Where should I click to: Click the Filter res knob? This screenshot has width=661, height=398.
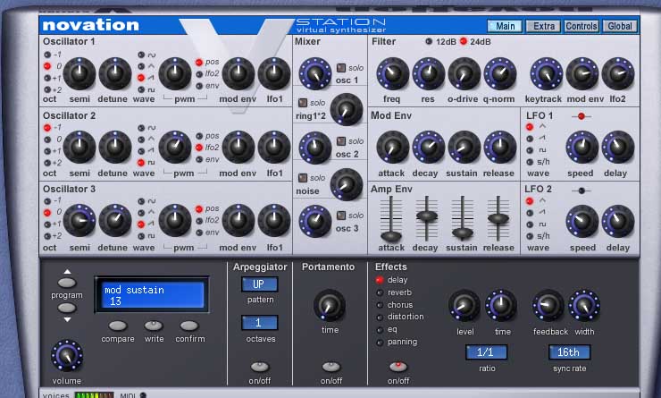(x=428, y=73)
